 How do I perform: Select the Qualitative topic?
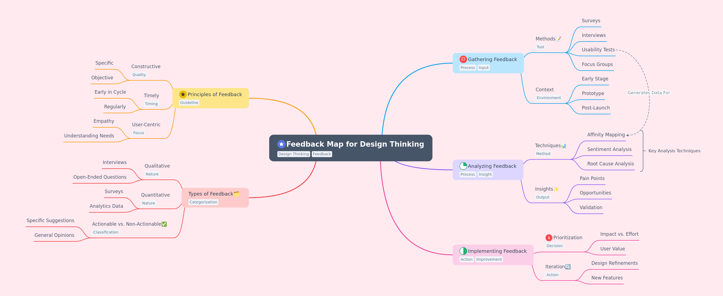point(157,166)
